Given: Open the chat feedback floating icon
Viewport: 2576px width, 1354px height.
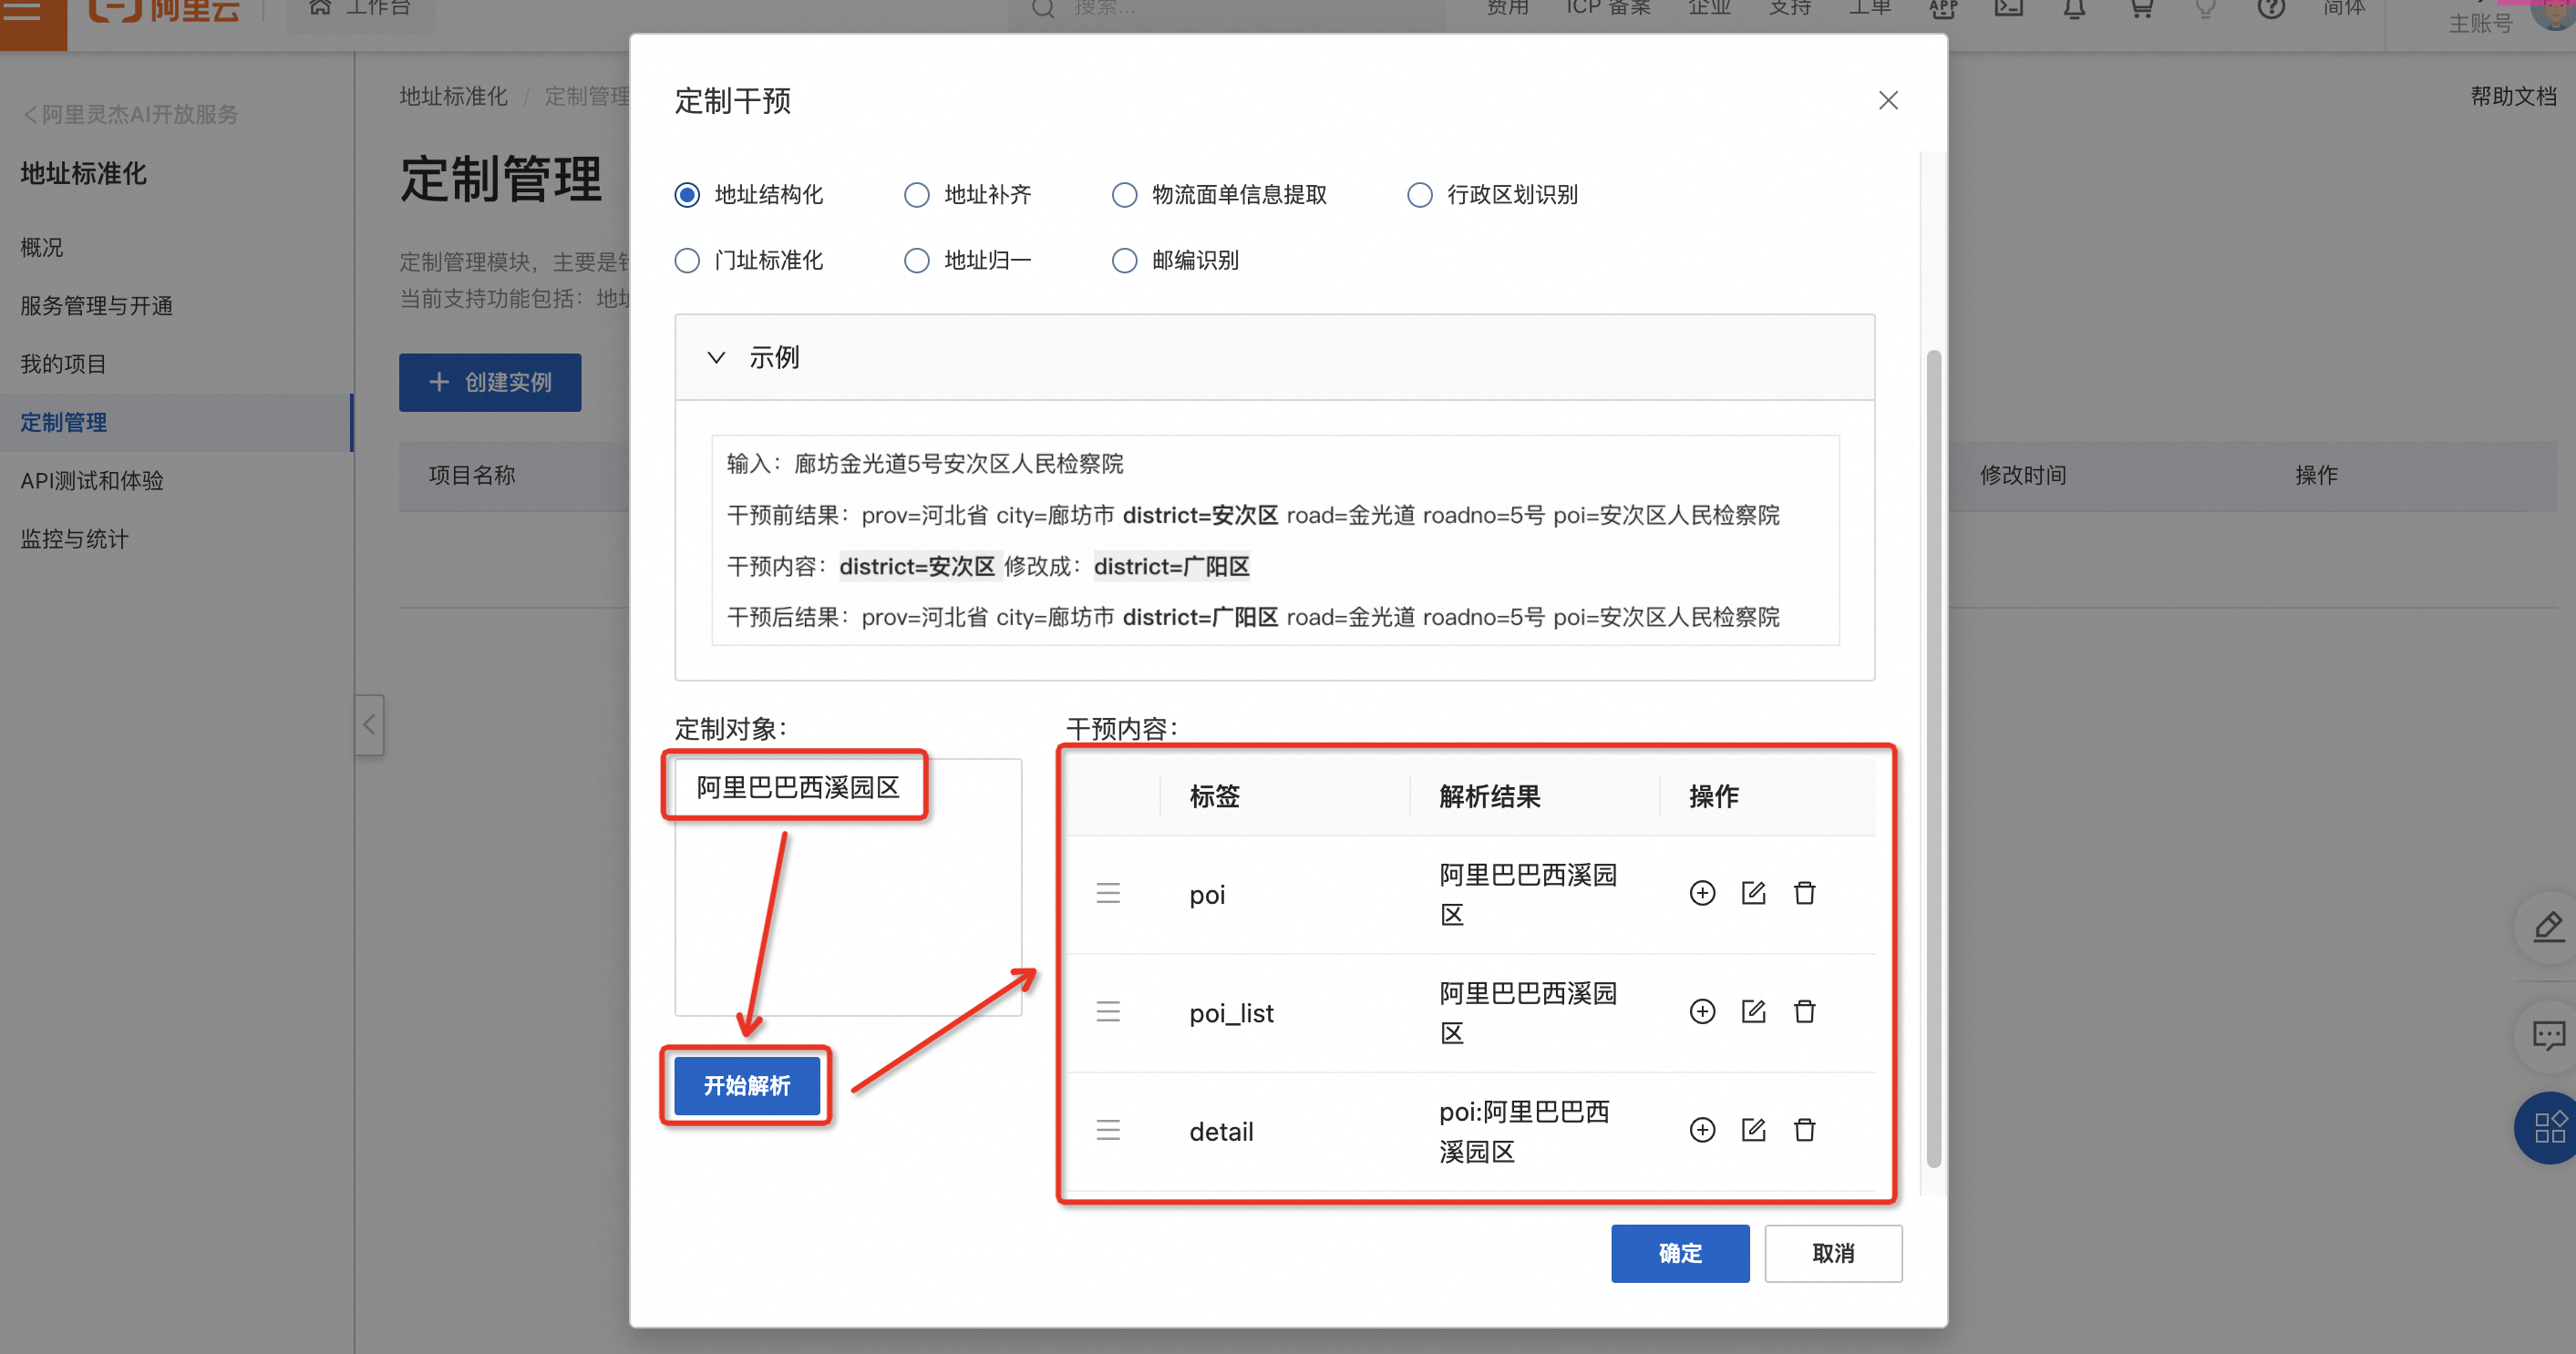Looking at the screenshot, I should (2547, 1035).
